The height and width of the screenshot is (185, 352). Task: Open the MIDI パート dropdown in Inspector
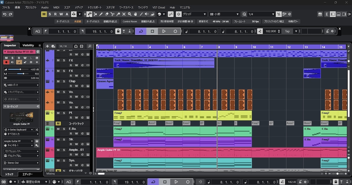click(21, 85)
